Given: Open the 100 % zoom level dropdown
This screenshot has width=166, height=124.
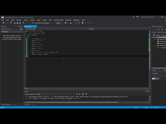Looking at the screenshot, I should pos(29,88).
